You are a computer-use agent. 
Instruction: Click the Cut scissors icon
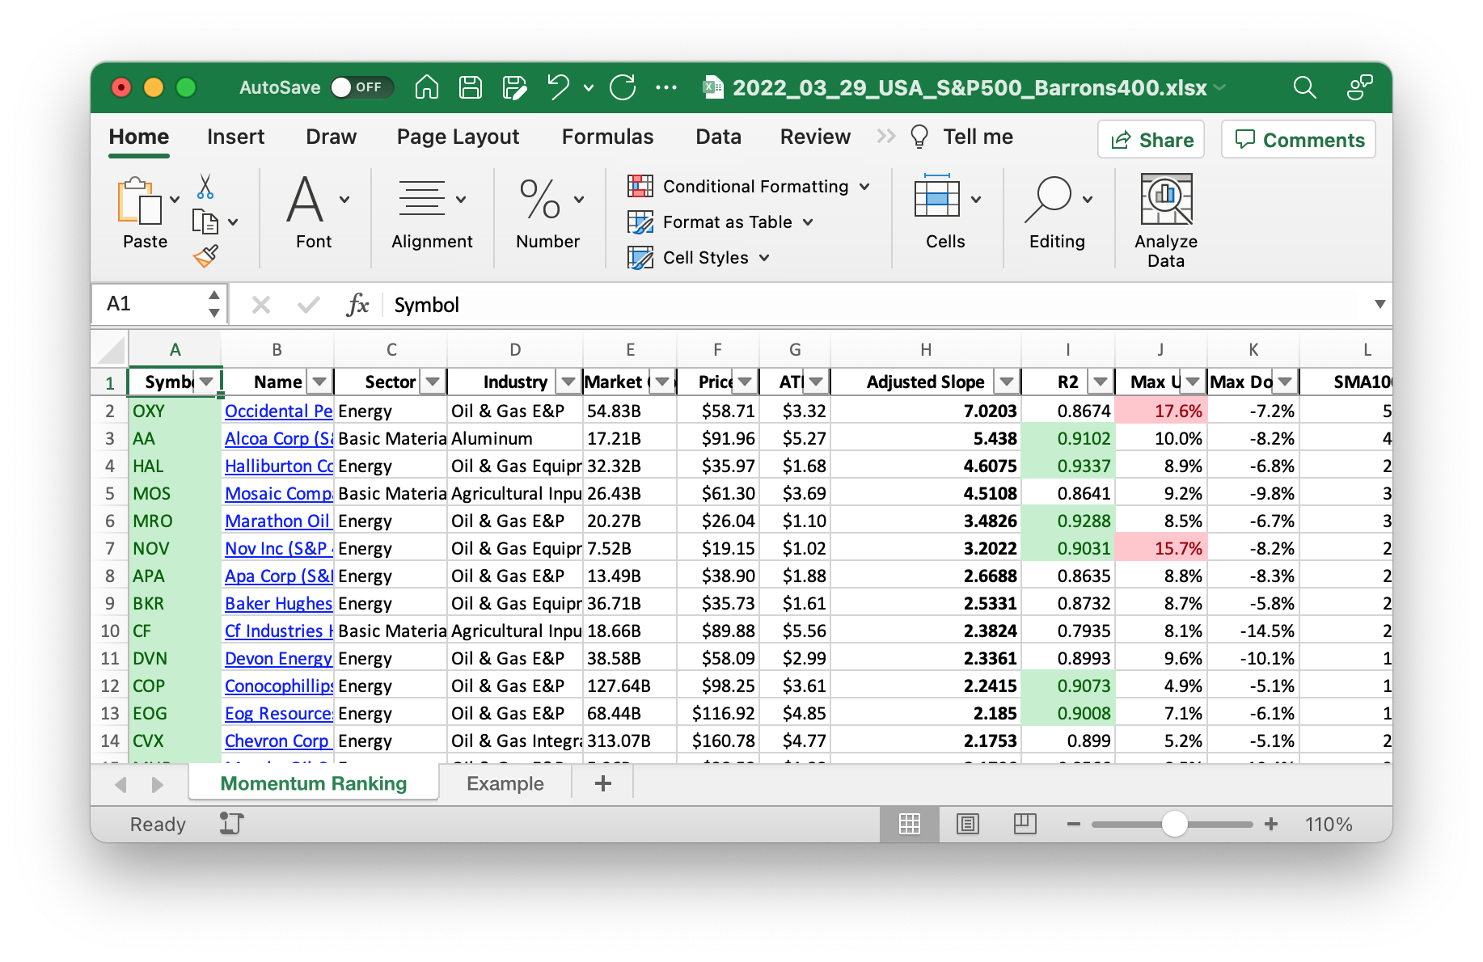tap(205, 187)
